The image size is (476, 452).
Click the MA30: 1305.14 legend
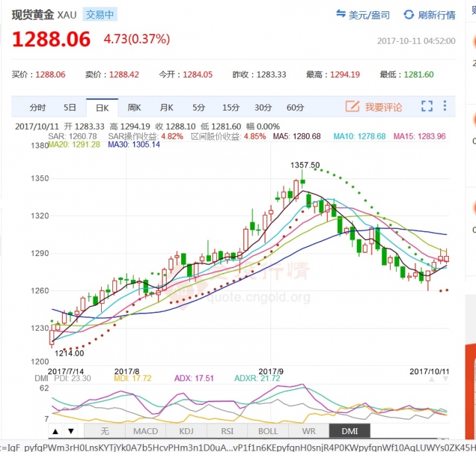click(134, 144)
